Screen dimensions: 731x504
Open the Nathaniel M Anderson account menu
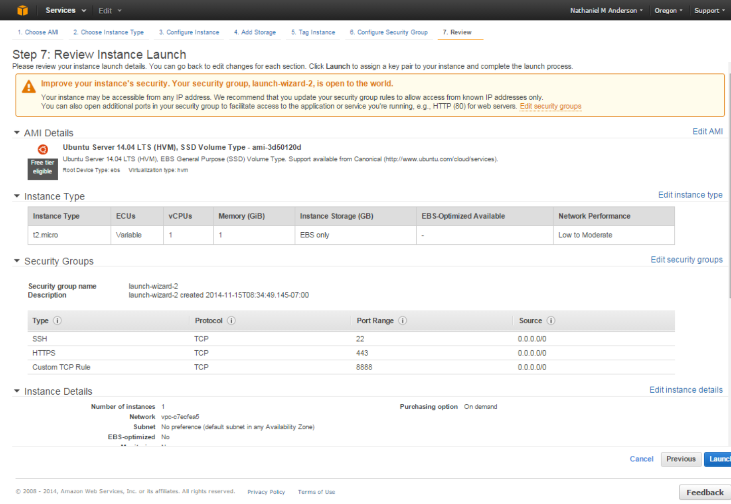click(x=607, y=11)
